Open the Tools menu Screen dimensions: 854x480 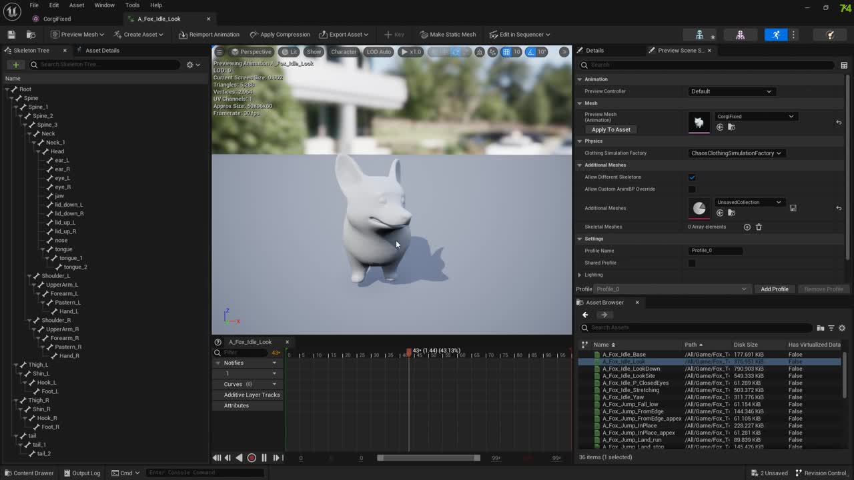click(x=132, y=5)
